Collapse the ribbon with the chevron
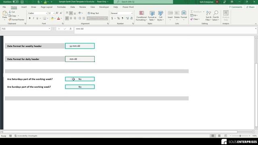Viewport: 258px width, 145px height. pyautogui.click(x=256, y=24)
